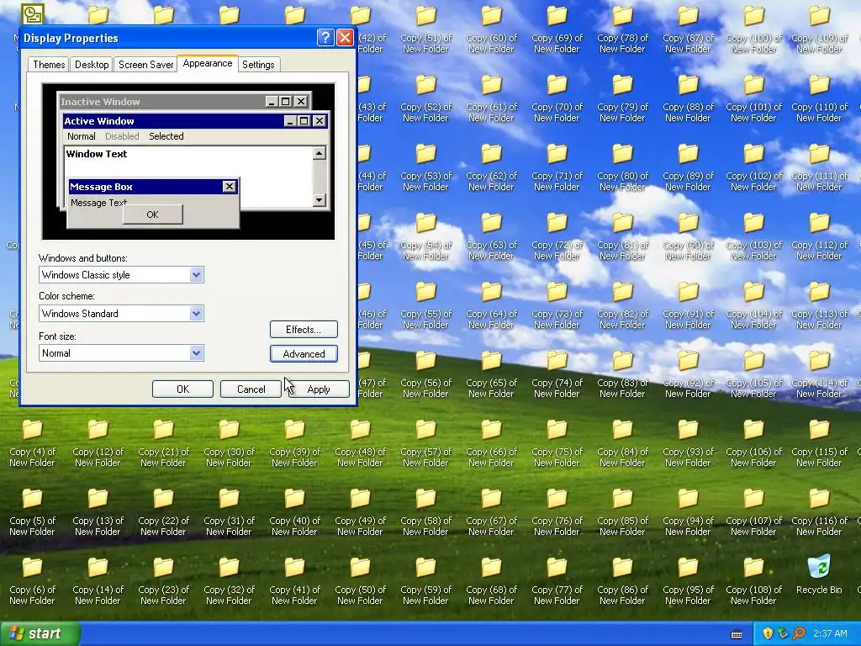861x646 pixels.
Task: Switch to the Settings tab
Action: (258, 65)
